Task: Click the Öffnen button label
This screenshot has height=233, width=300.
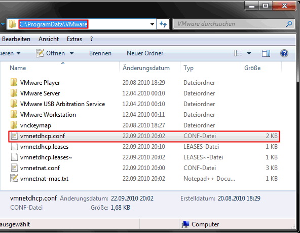Action: [55, 53]
